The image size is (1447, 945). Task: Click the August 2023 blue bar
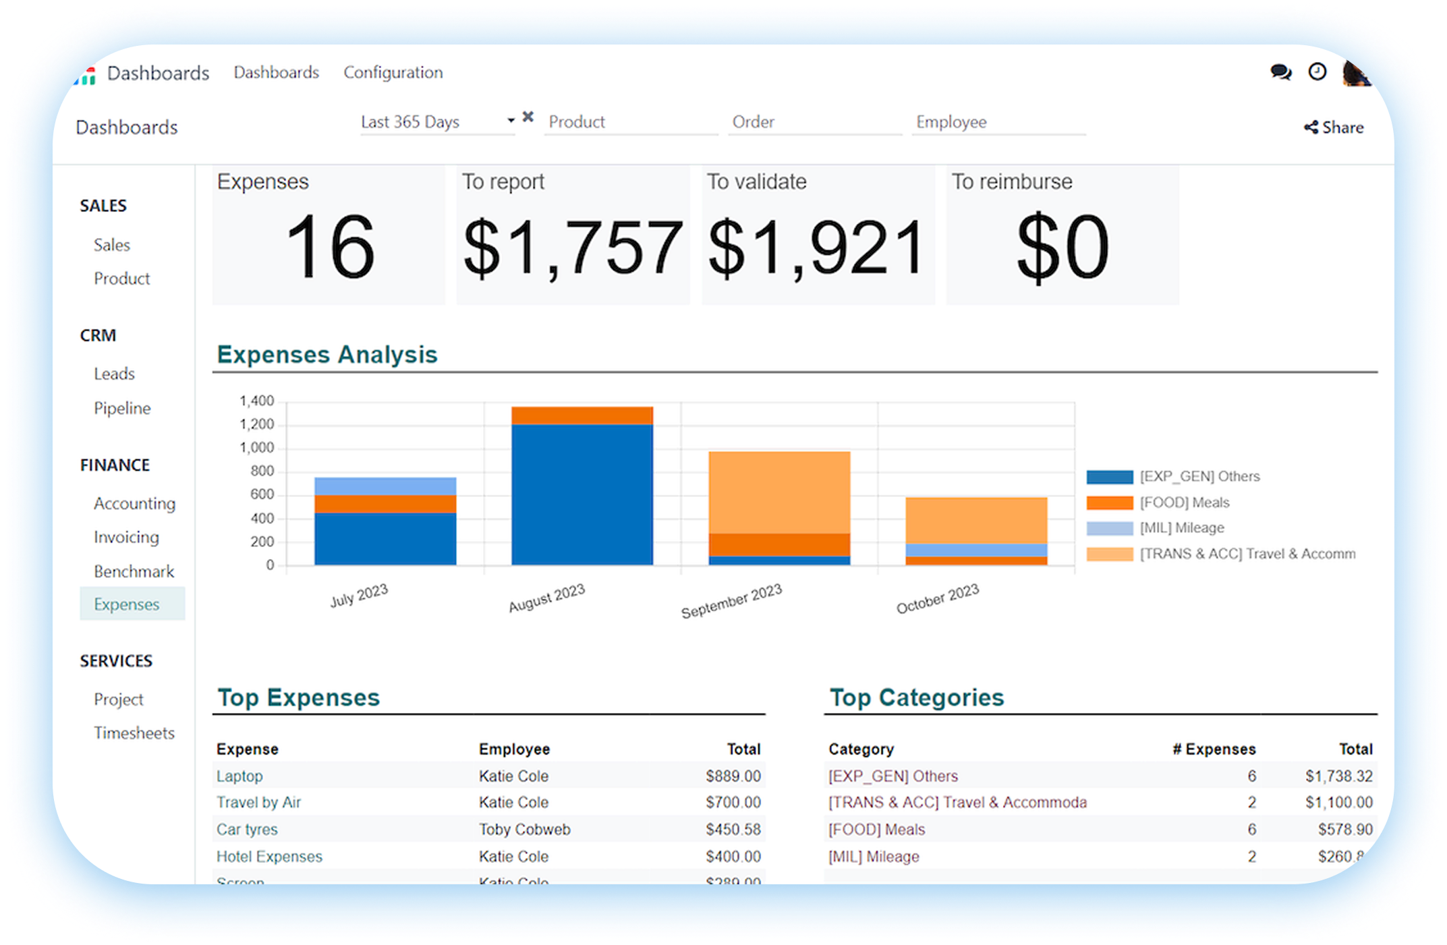pyautogui.click(x=581, y=494)
